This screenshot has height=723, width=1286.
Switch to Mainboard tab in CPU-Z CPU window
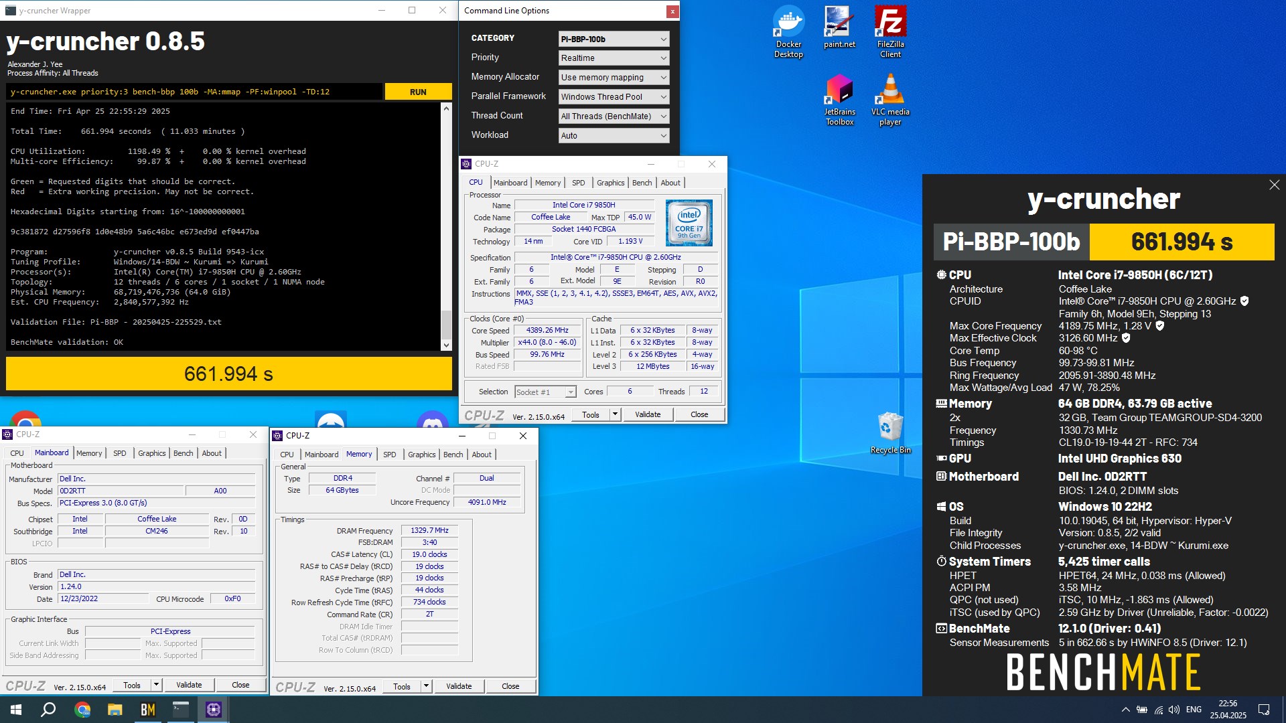510,183
